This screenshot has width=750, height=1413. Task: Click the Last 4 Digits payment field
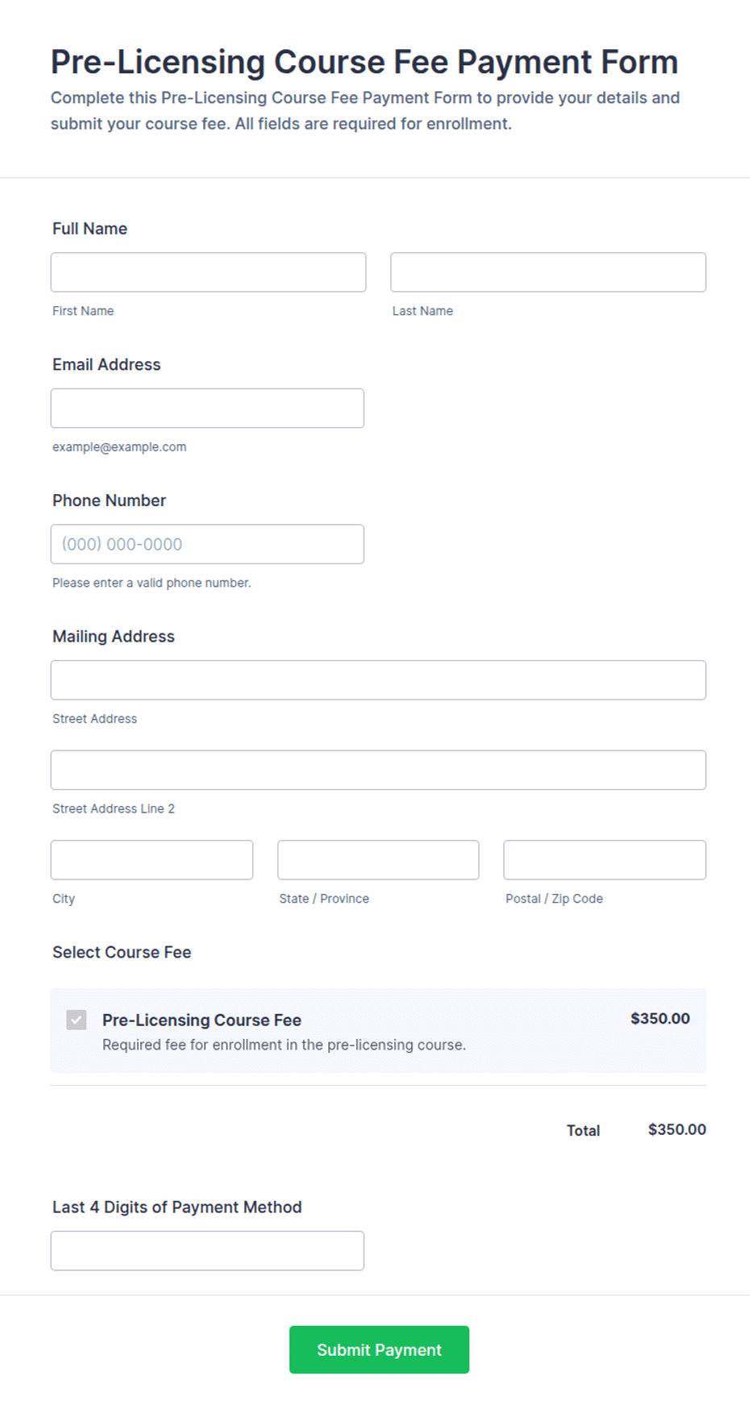click(207, 1250)
